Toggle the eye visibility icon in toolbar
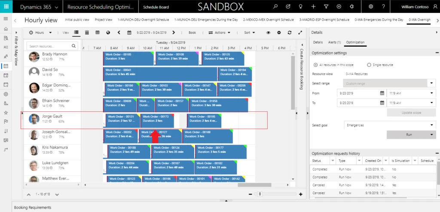The width and height of the screenshot is (440, 212). pos(268,33)
